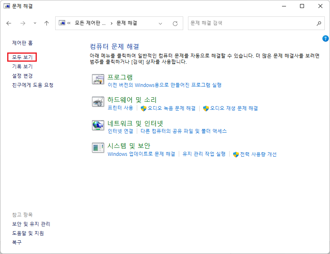Screen dimensions: 330x254
Task: Go up one folder level arrow
Action: point(46,23)
